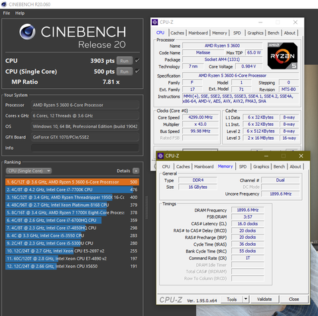
Task: Close the front CPU-Z window via X
Action: click(301, 156)
